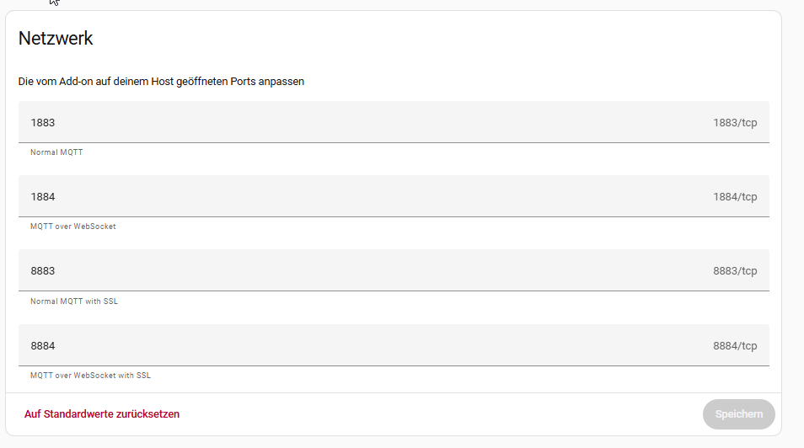Place cursor on the 8884 port value
This screenshot has height=448, width=804.
(43, 345)
